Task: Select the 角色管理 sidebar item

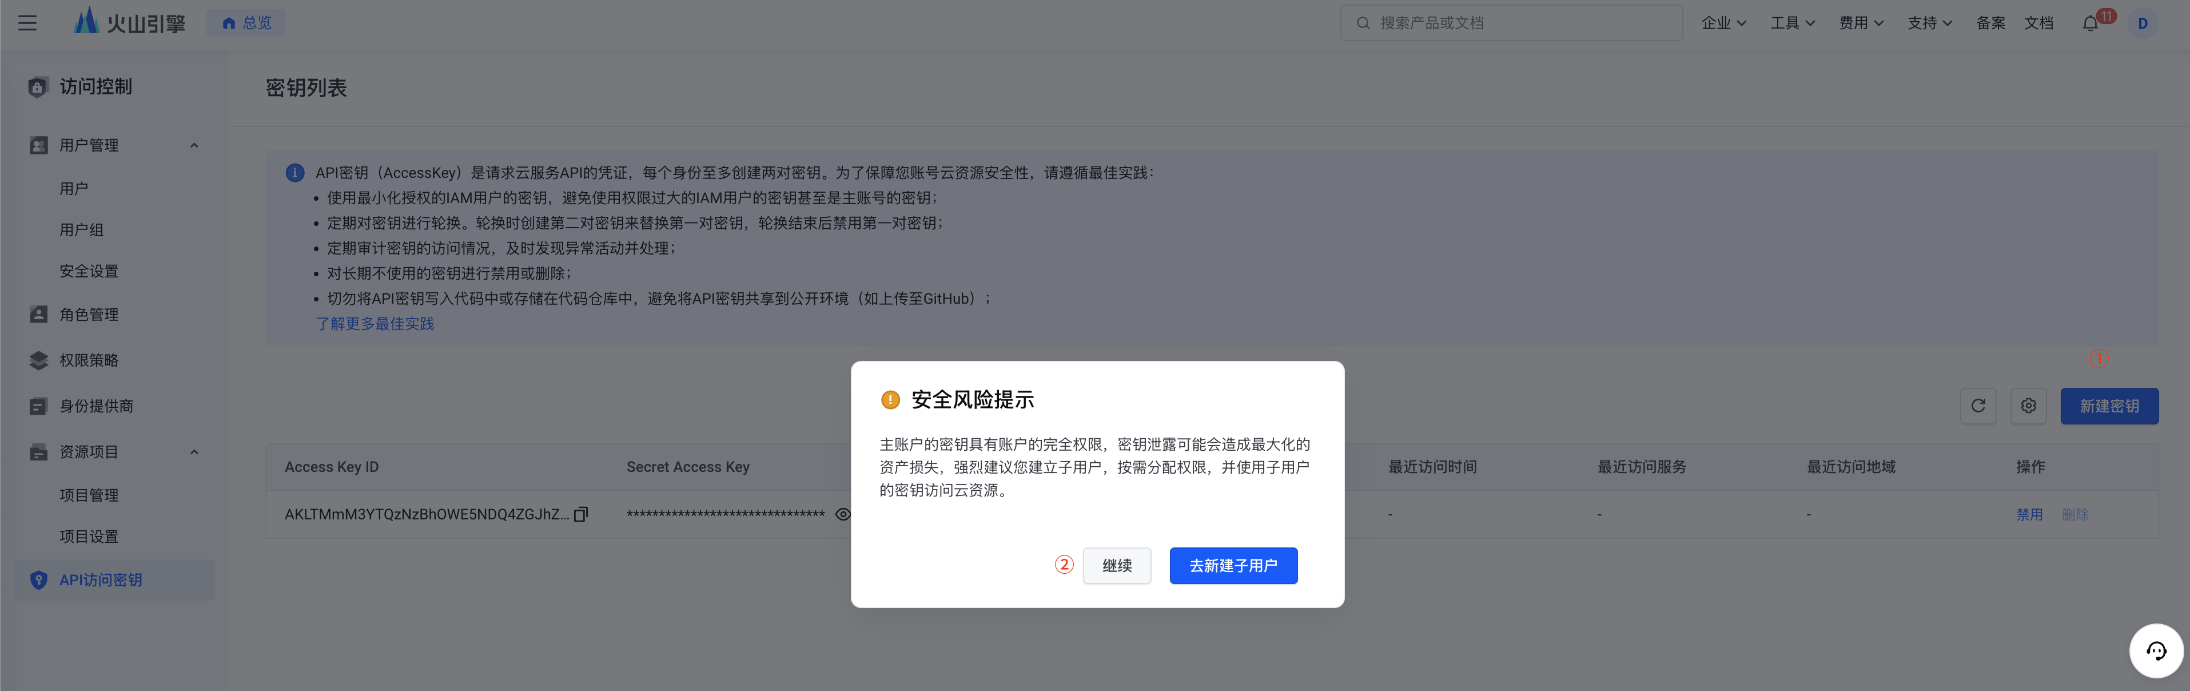Action: (89, 315)
